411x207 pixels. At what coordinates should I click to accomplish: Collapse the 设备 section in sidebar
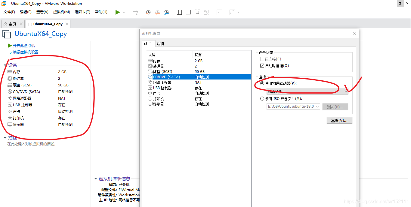pos(5,65)
